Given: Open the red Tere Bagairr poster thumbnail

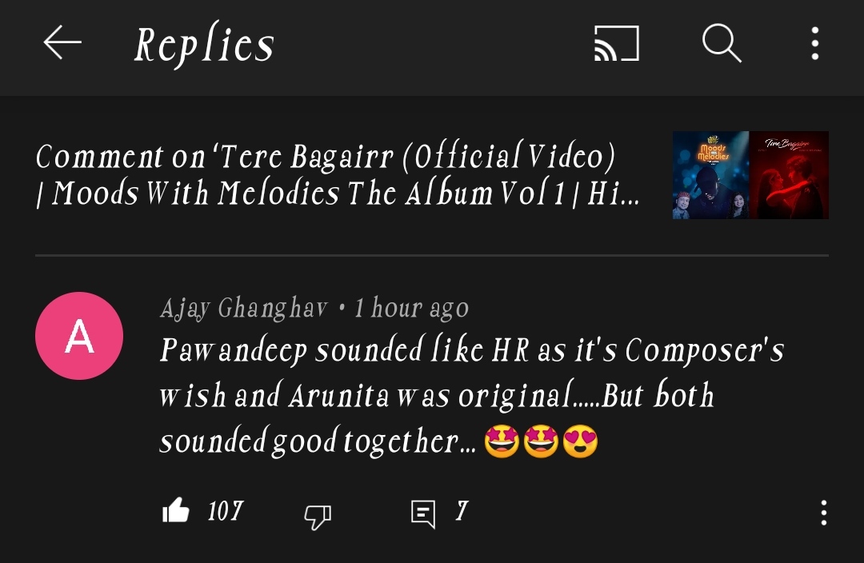Looking at the screenshot, I should (789, 175).
